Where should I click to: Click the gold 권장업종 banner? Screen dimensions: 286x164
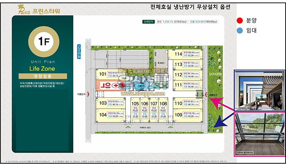(43, 76)
